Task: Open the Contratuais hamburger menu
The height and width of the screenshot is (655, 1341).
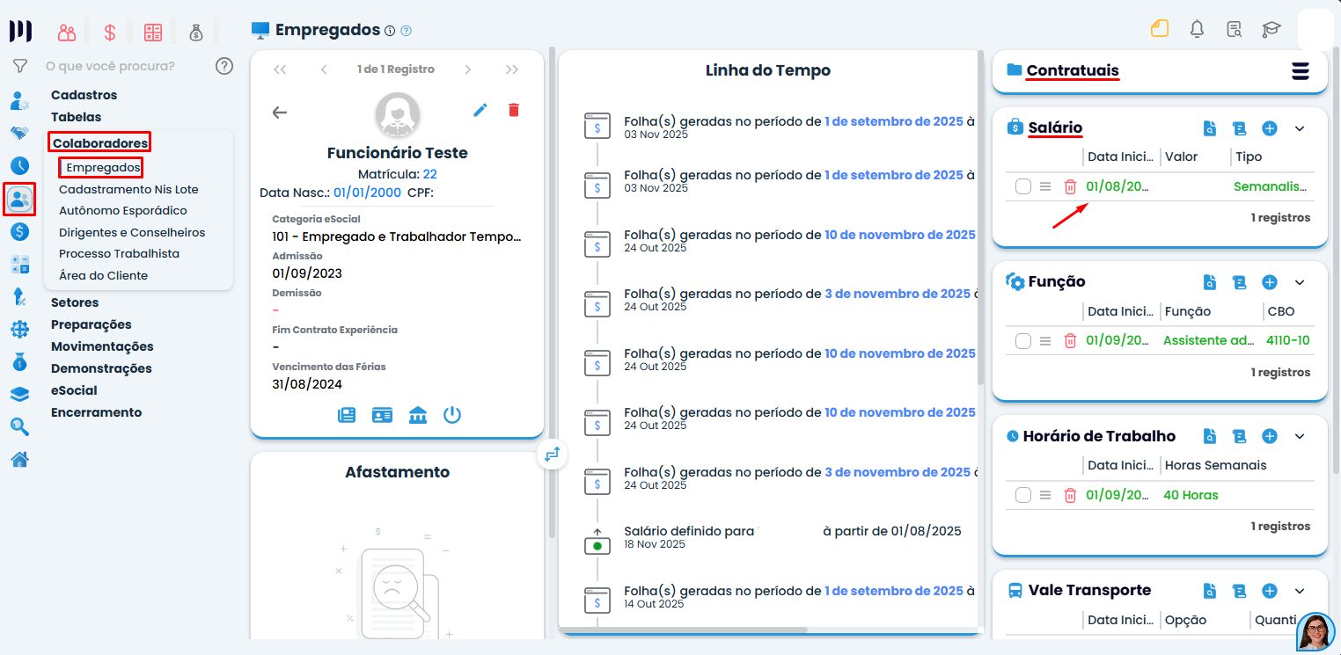Action: (x=1301, y=71)
